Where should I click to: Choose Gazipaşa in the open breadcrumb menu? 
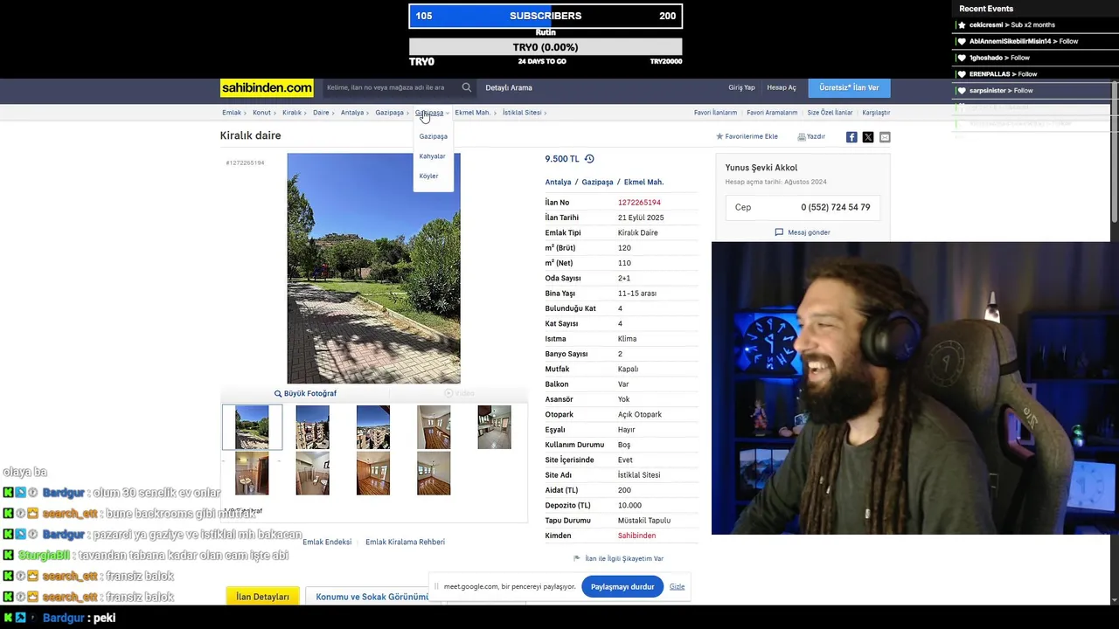pyautogui.click(x=433, y=136)
